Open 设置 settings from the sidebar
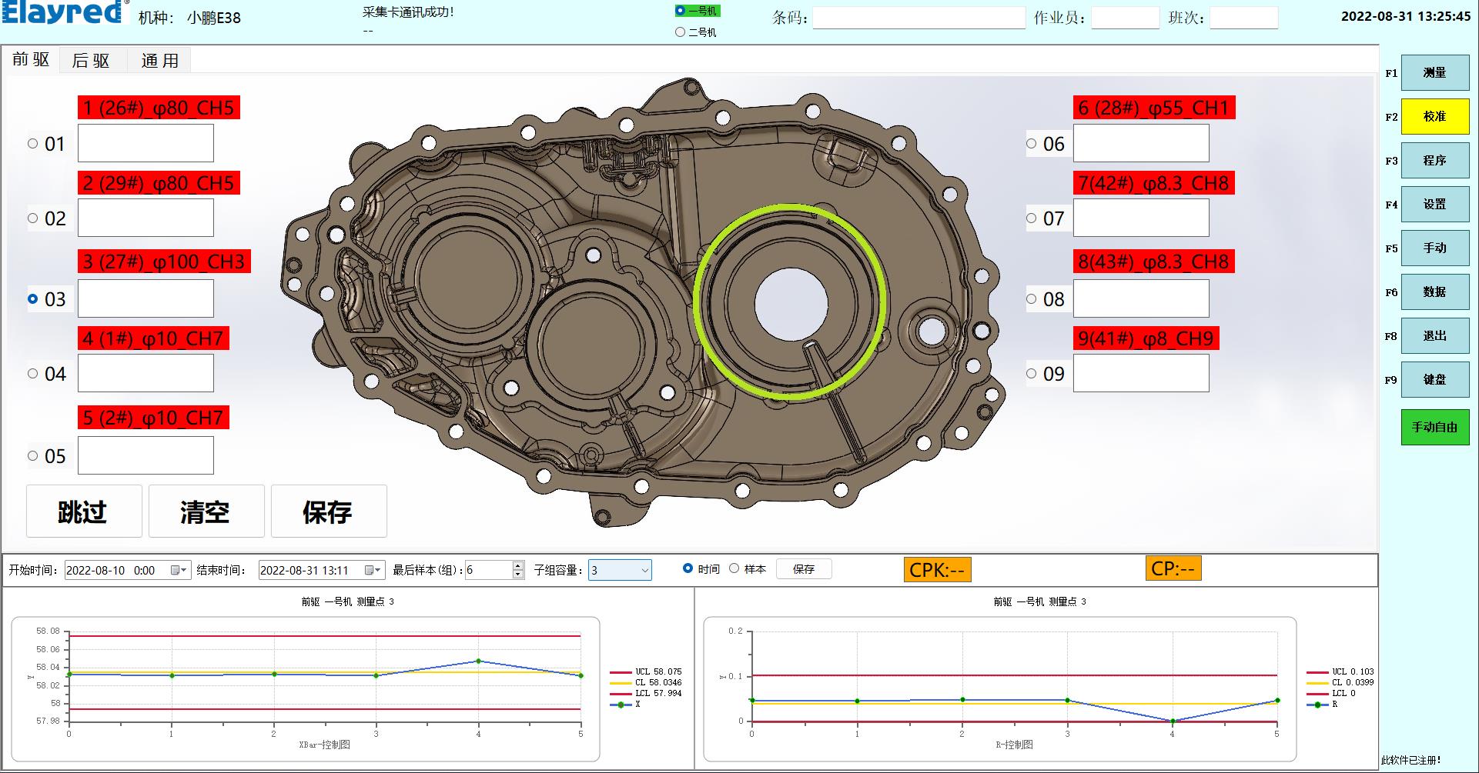Screen dimensions: 1479x773 pyautogui.click(x=1434, y=205)
